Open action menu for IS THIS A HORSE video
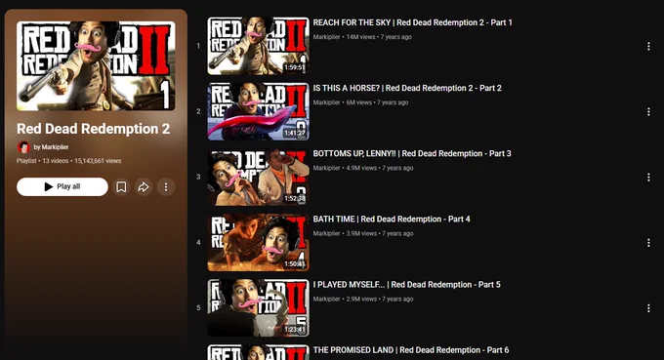The width and height of the screenshot is (664, 360). 648,111
